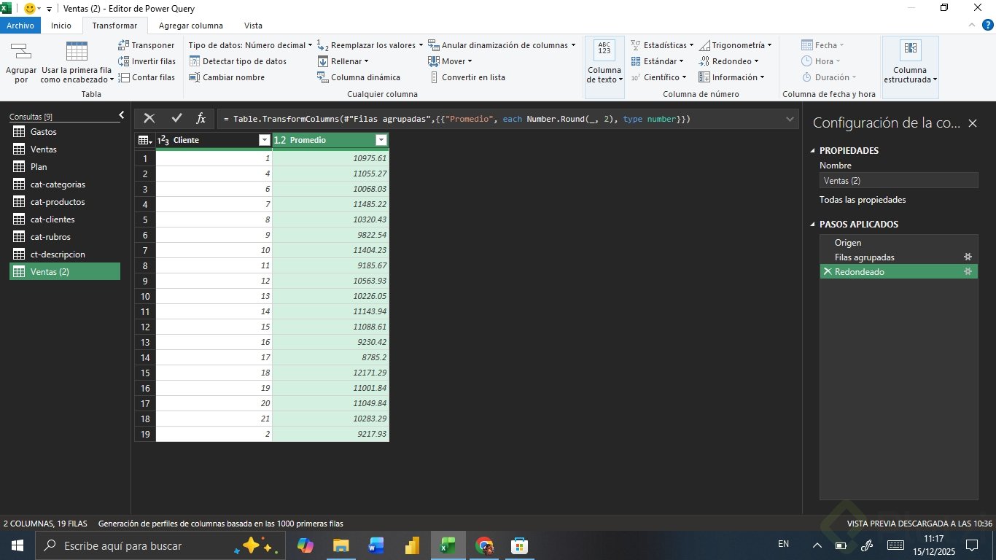This screenshot has height=560, width=996.
Task: Collapse the PROPIEDADES section
Action: [814, 151]
